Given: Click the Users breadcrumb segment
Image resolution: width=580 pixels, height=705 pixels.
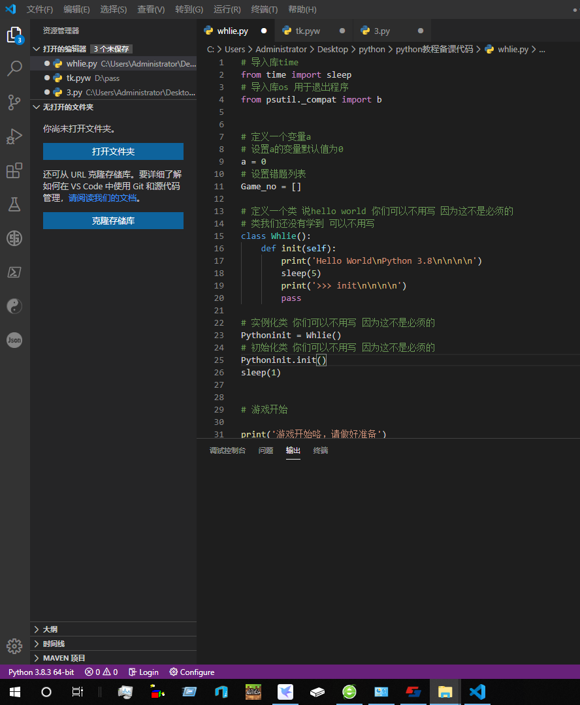Looking at the screenshot, I should click(235, 49).
